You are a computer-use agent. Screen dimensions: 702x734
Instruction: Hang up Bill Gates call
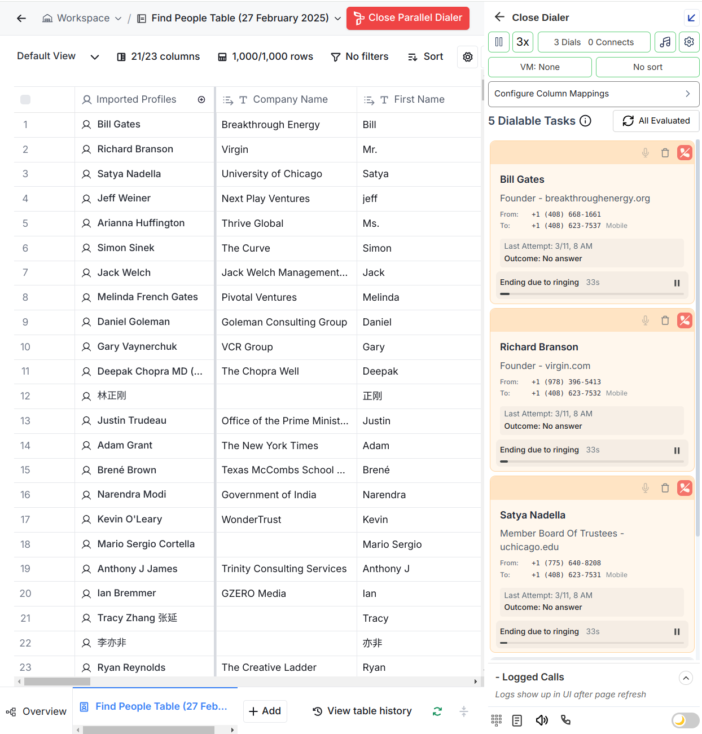pyautogui.click(x=685, y=153)
